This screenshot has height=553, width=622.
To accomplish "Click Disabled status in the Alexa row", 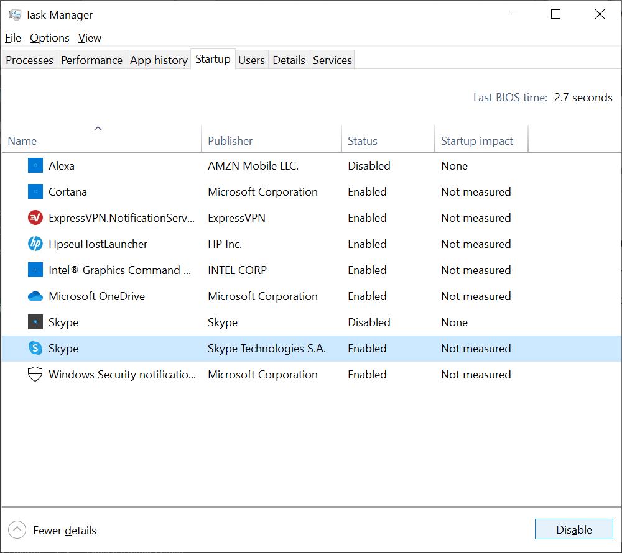I will (x=369, y=165).
